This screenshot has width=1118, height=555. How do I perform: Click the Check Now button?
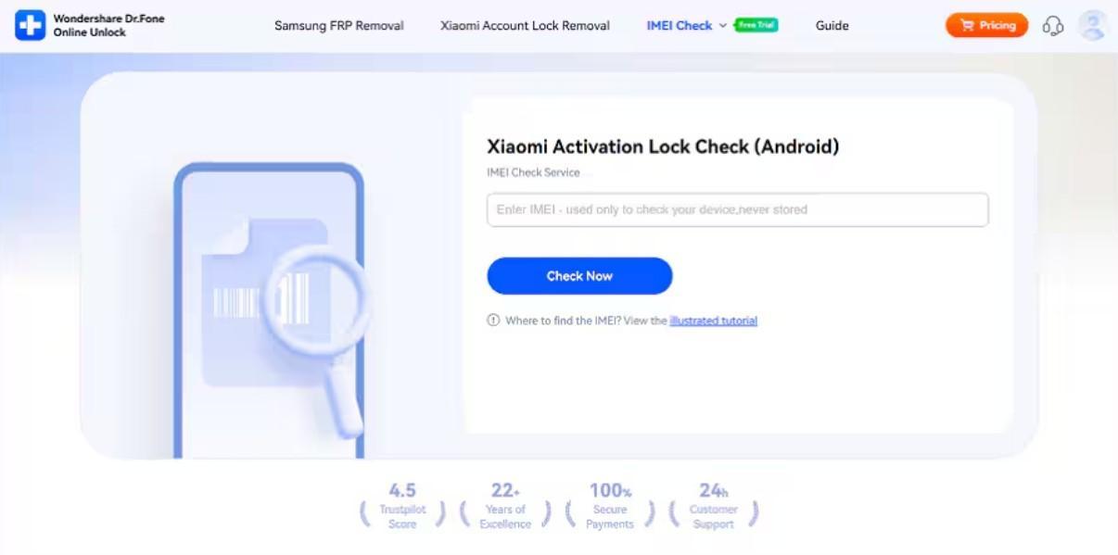579,276
